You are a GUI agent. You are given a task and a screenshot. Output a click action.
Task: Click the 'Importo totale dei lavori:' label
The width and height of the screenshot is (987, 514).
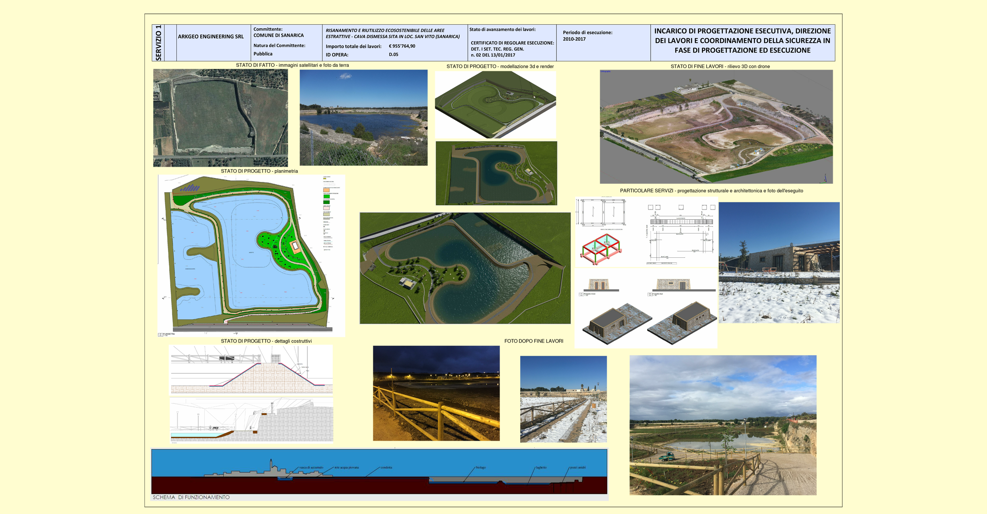point(353,46)
